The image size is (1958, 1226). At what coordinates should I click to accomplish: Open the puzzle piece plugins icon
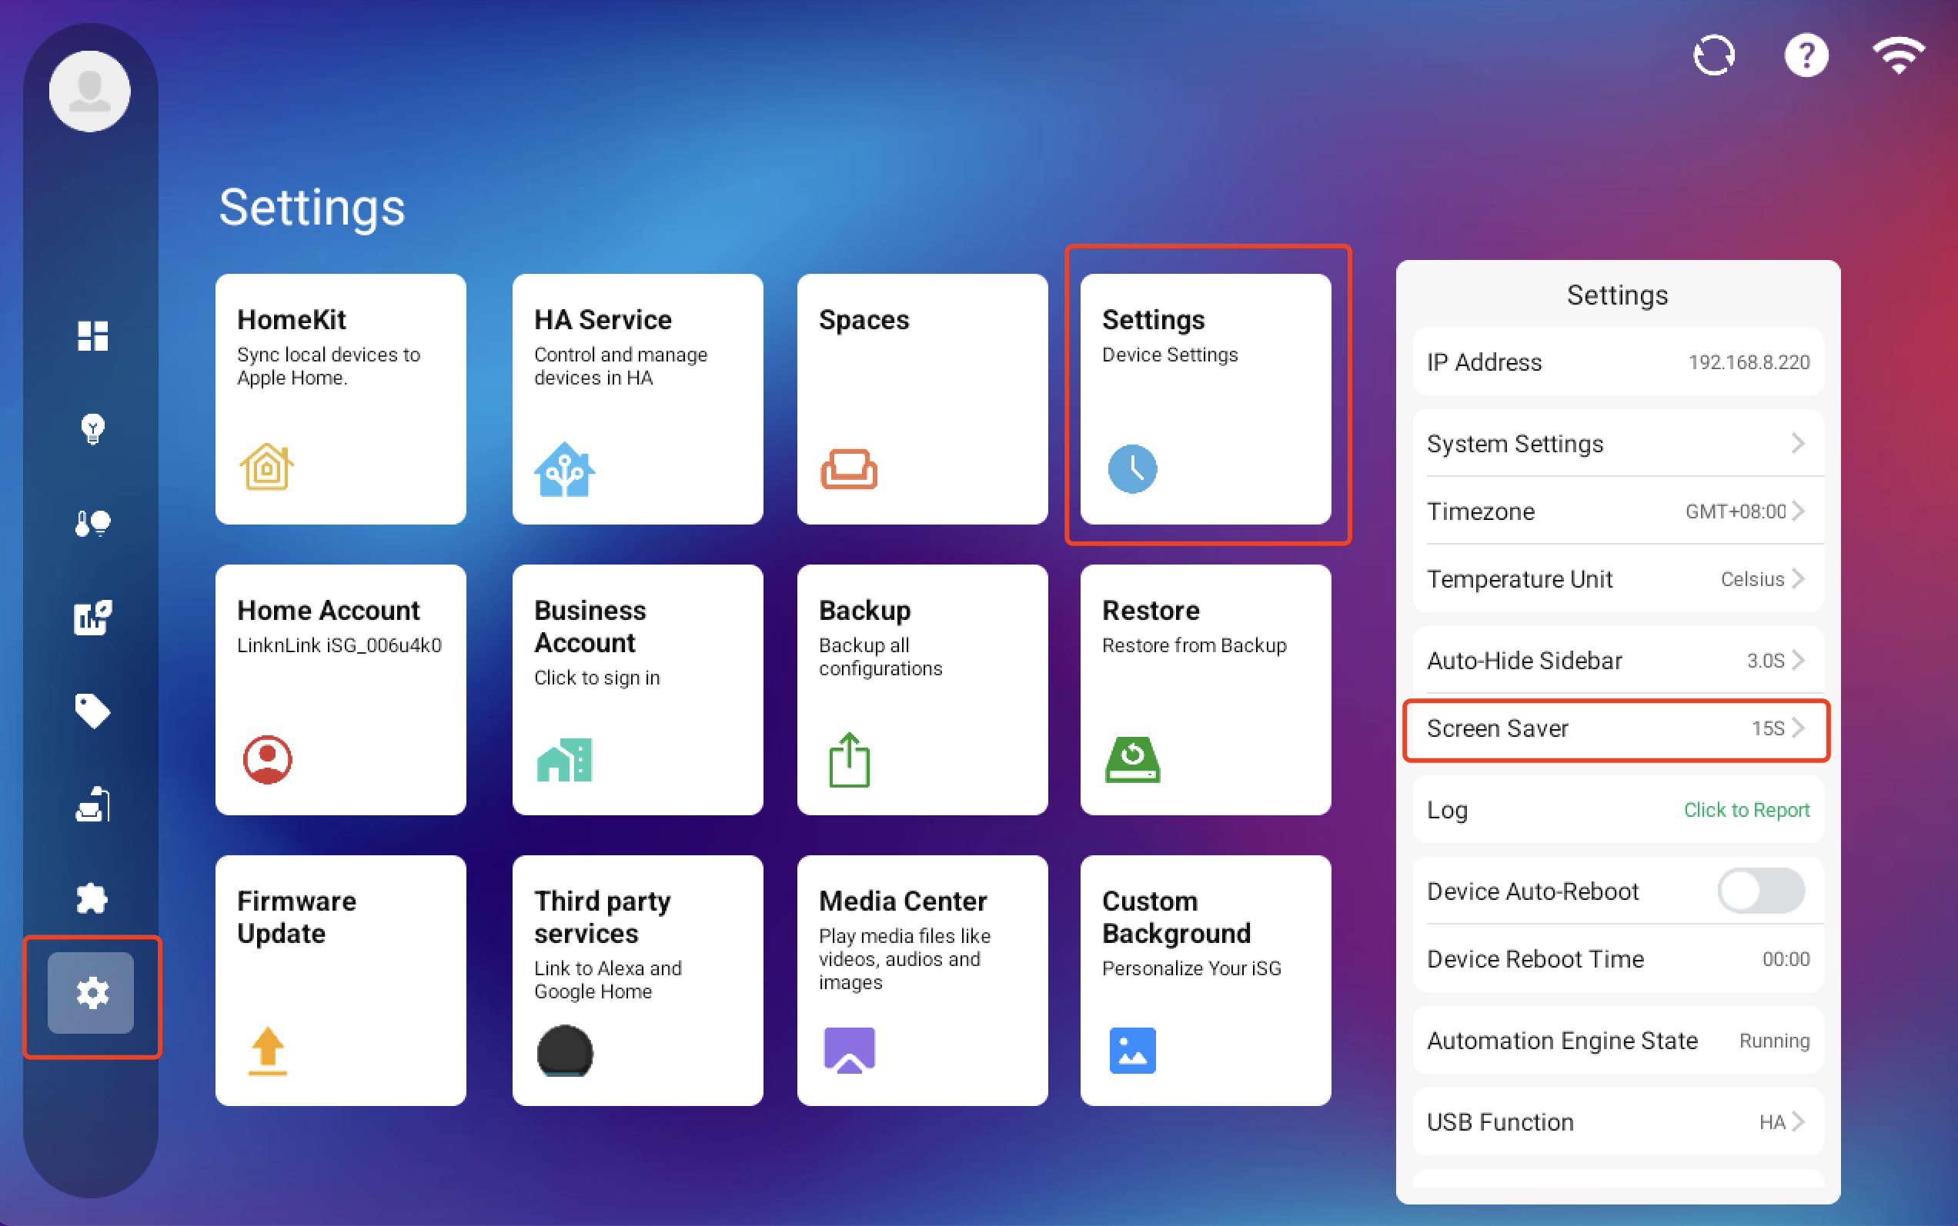[92, 898]
